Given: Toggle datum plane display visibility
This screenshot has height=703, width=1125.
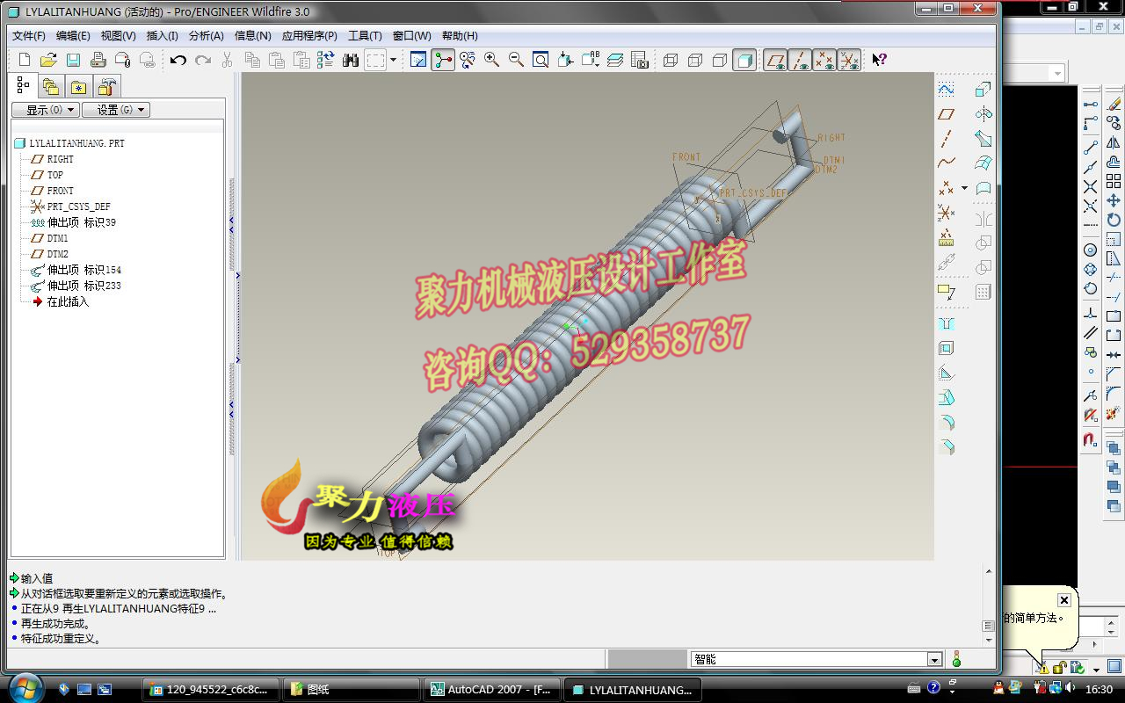Looking at the screenshot, I should 775,60.
